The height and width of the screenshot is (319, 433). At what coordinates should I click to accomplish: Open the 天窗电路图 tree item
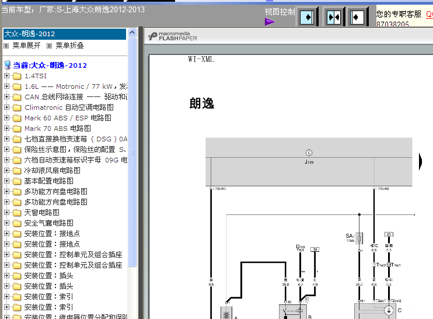41,213
